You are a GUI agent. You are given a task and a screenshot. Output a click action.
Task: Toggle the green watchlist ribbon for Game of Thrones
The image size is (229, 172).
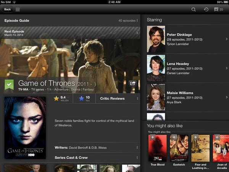[9, 84]
